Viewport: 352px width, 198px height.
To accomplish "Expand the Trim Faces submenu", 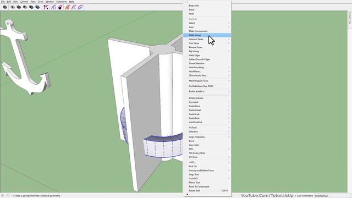I will [207, 43].
